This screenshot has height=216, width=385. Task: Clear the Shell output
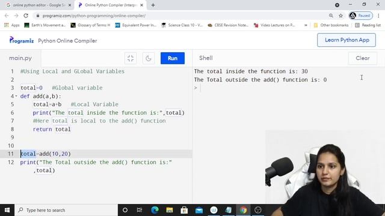pos(362,58)
